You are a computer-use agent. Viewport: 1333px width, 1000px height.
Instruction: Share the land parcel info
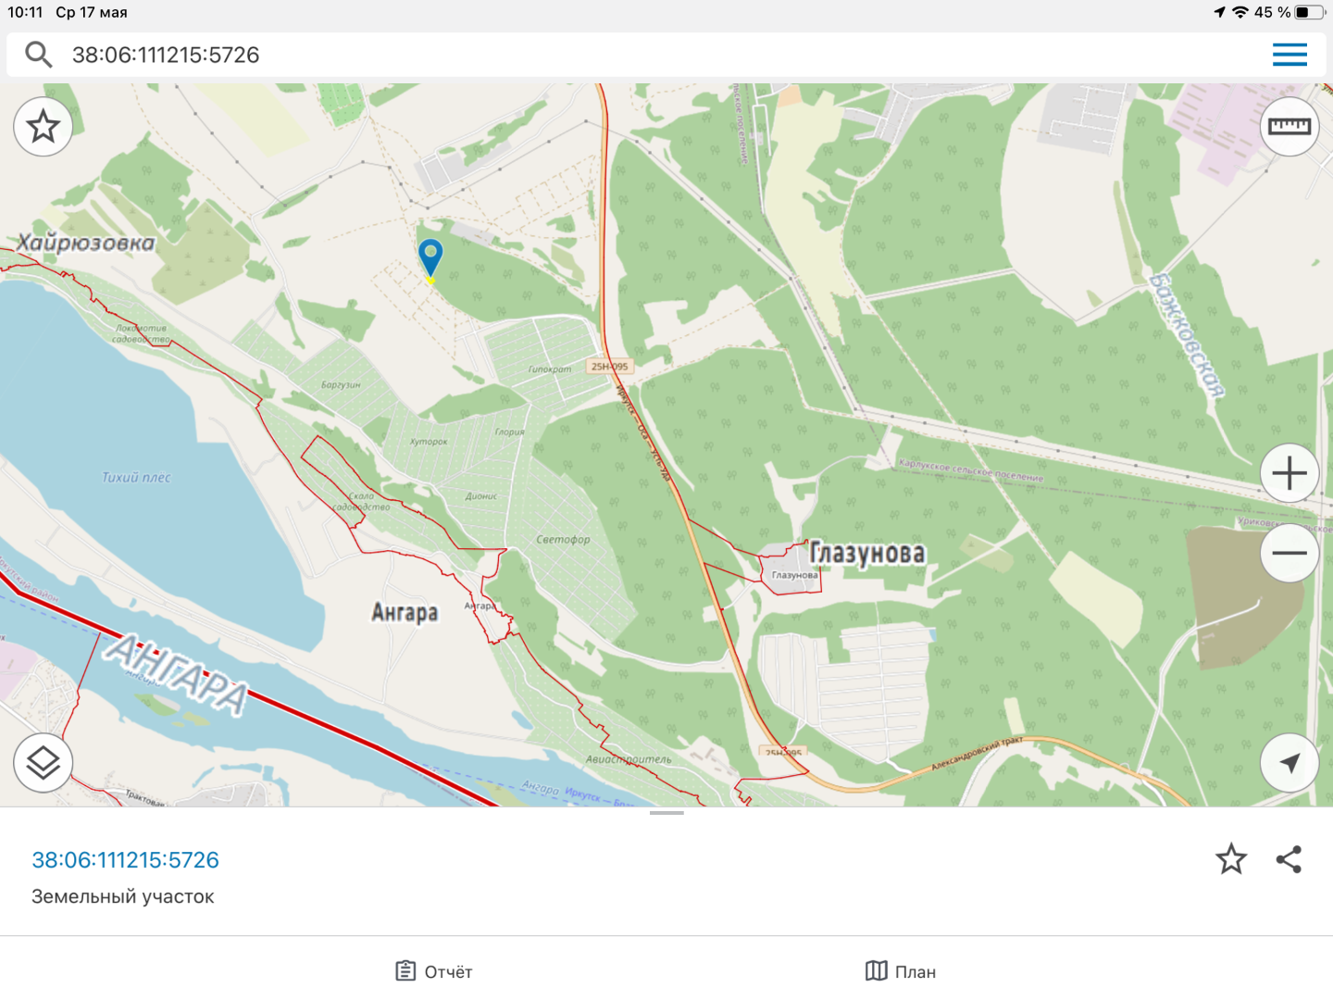point(1289,859)
